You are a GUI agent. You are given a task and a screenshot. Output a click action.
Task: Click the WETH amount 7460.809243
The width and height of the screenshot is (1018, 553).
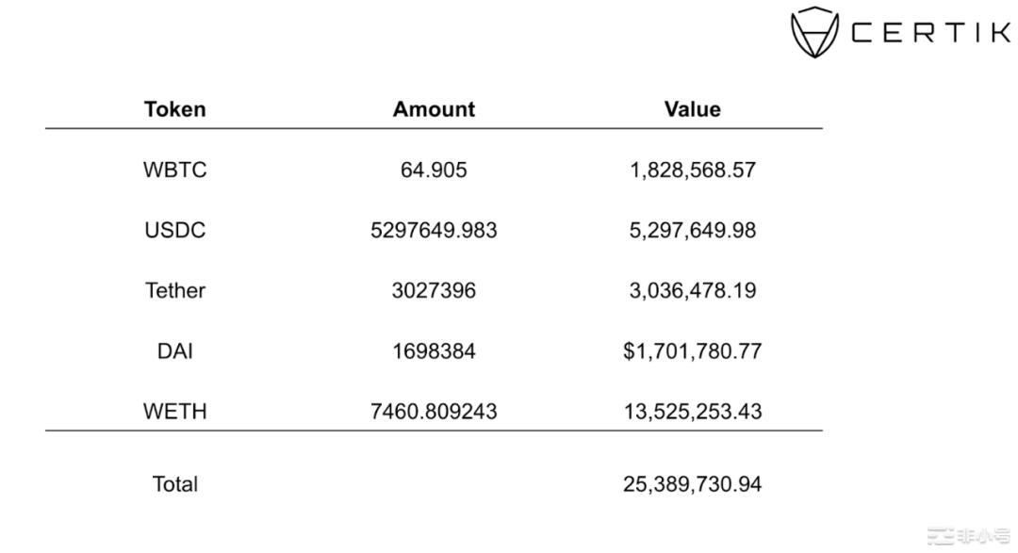tap(434, 411)
